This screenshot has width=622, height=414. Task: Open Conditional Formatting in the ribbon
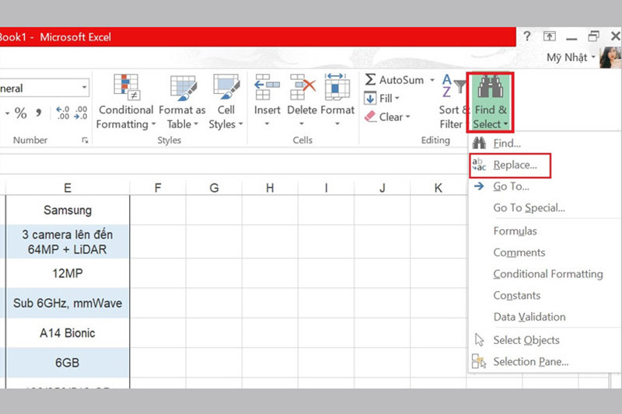[125, 102]
